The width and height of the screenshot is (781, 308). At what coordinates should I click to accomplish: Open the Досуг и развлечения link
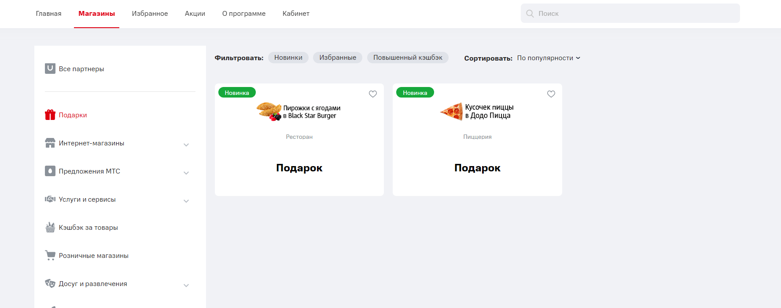[93, 284]
